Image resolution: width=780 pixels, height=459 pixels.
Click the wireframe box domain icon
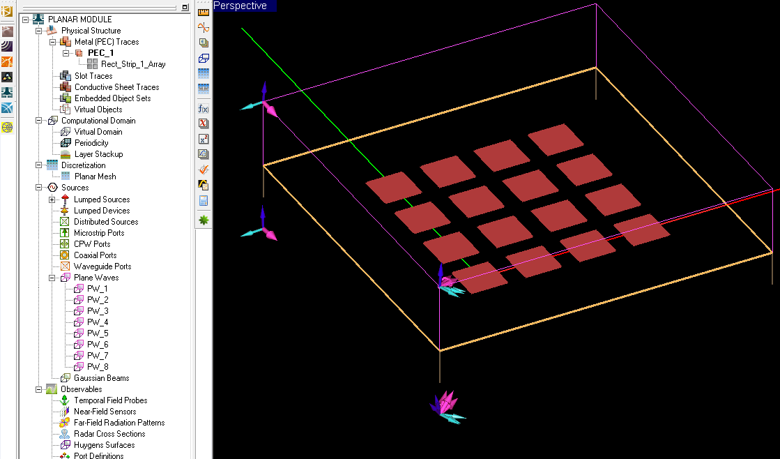[204, 58]
